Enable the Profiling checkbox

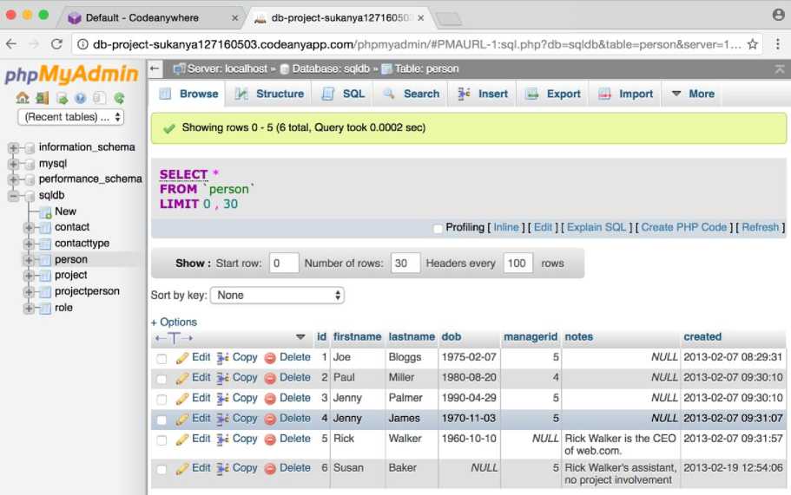(x=438, y=228)
